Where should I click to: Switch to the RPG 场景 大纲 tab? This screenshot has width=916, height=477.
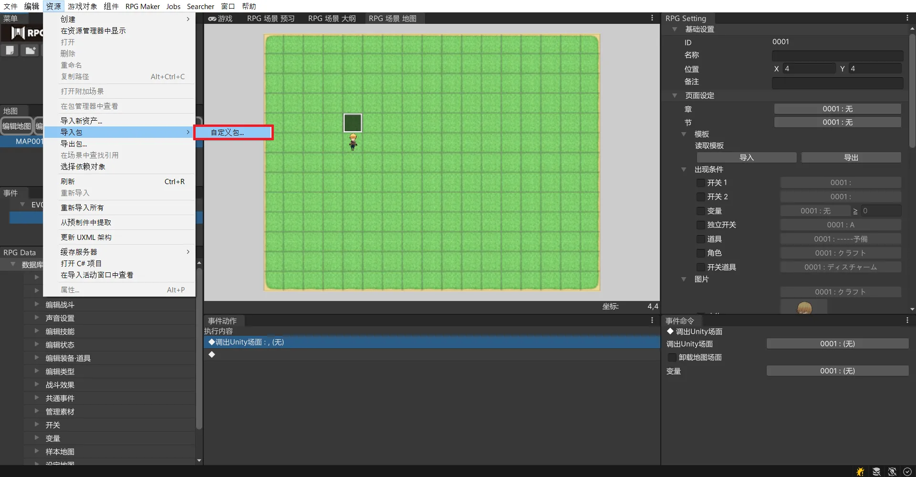tap(332, 19)
